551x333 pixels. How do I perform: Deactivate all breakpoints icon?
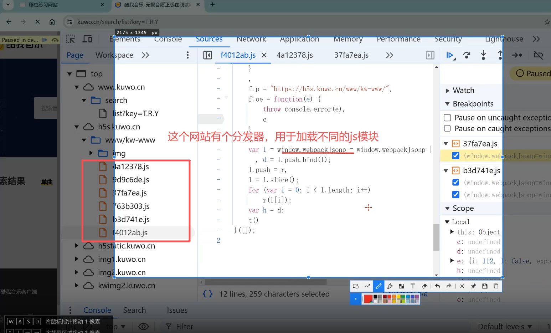point(539,55)
